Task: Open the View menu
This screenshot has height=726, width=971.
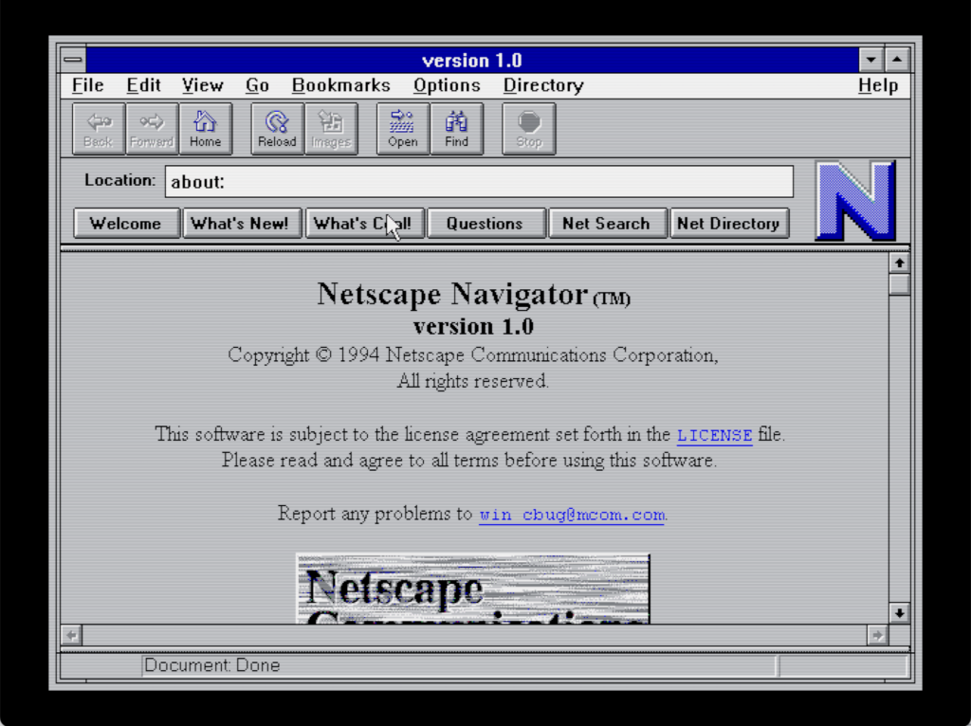Action: [203, 85]
